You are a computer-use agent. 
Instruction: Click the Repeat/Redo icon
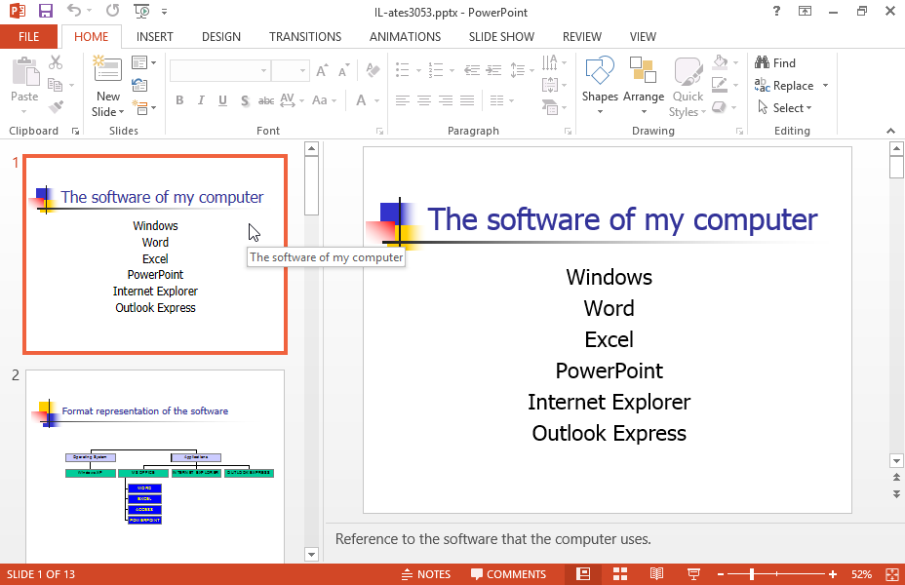[x=112, y=11]
